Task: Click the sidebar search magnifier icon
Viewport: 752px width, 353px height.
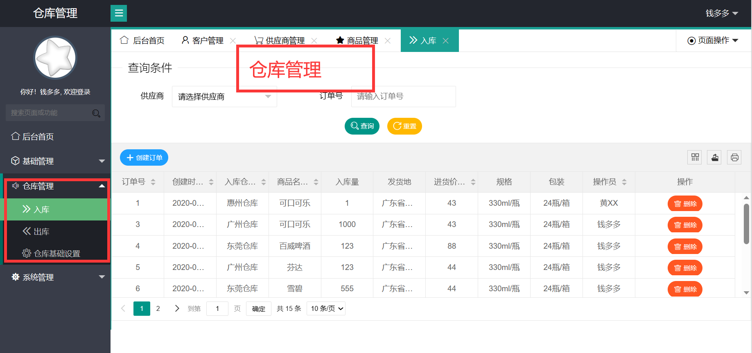Action: [x=97, y=113]
